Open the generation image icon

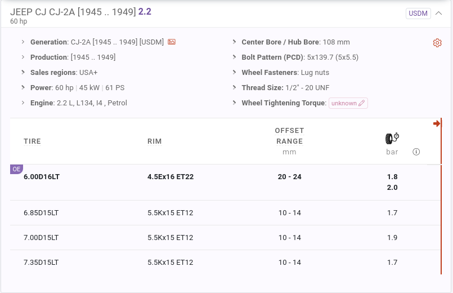172,42
